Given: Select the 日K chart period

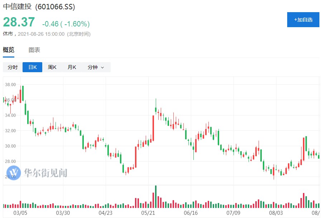Looking at the screenshot, I should [x=32, y=67].
